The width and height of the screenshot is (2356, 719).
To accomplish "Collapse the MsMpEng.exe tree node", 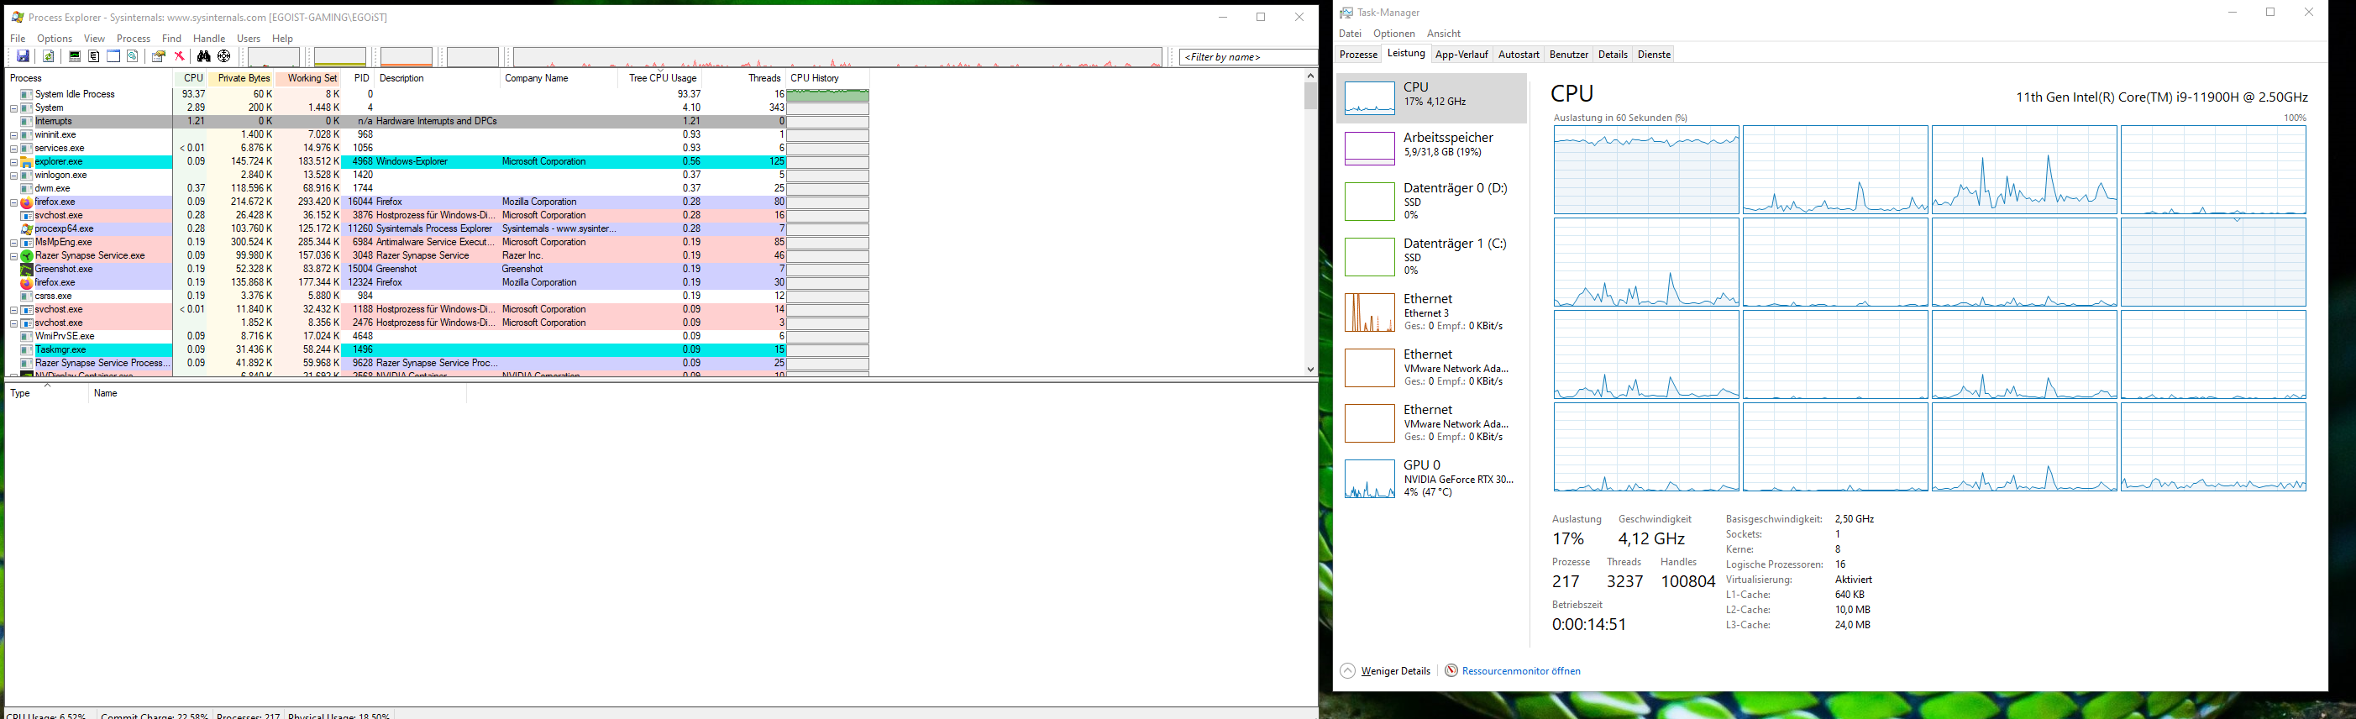I will pyautogui.click(x=13, y=243).
